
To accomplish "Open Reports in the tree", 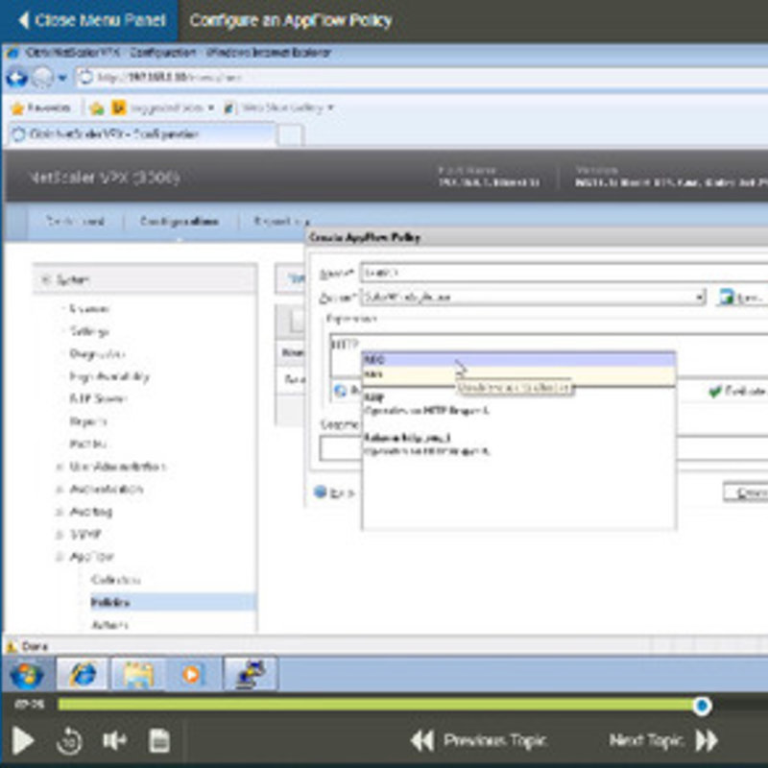I will click(x=88, y=421).
